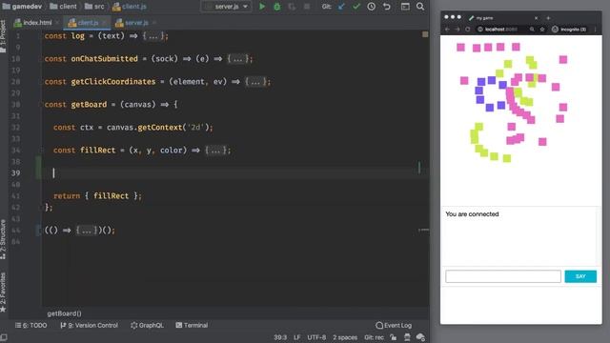This screenshot has height=343, width=610.
Task: Click the client.js breadcrumb in navigation bar
Action: click(130, 7)
